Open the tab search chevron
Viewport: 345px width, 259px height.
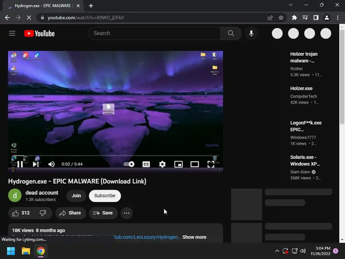pyautogui.click(x=291, y=5)
